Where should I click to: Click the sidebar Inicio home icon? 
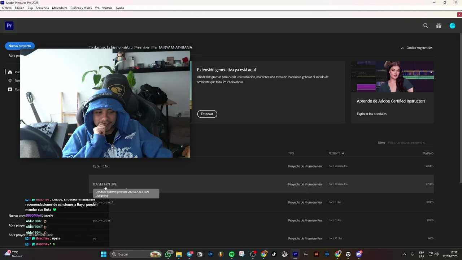(10, 72)
